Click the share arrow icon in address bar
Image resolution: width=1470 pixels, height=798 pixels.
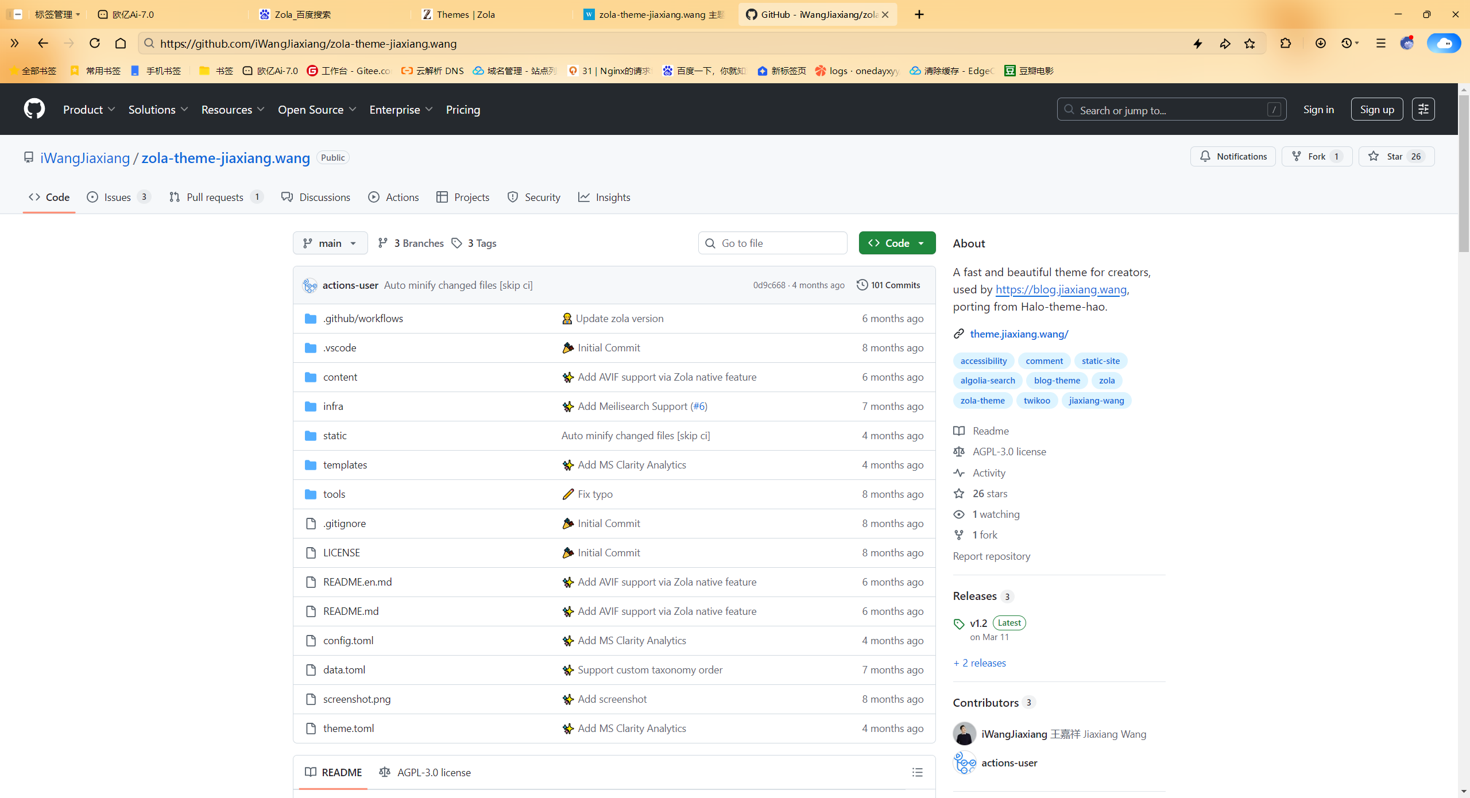click(x=1225, y=44)
